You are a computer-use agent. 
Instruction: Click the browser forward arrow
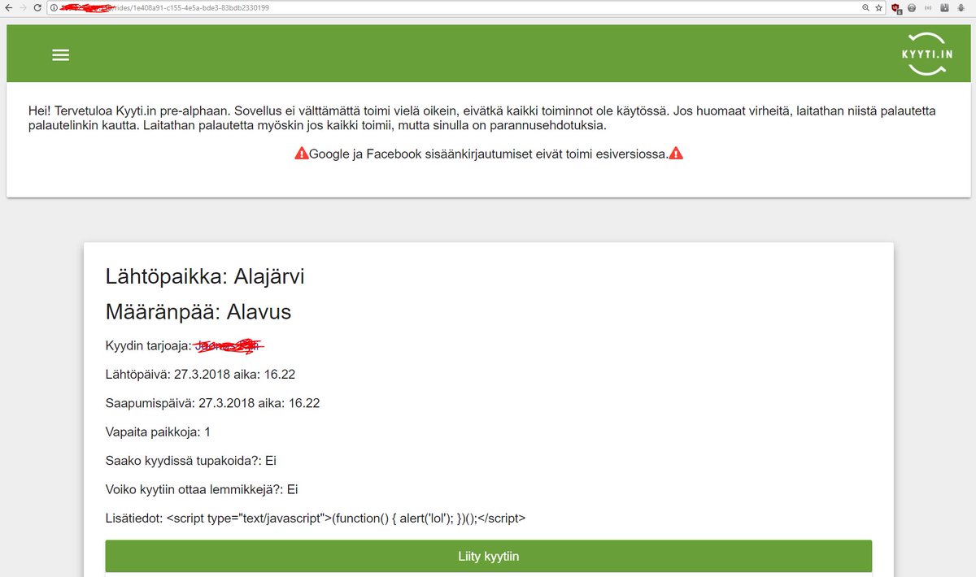pos(22,7)
